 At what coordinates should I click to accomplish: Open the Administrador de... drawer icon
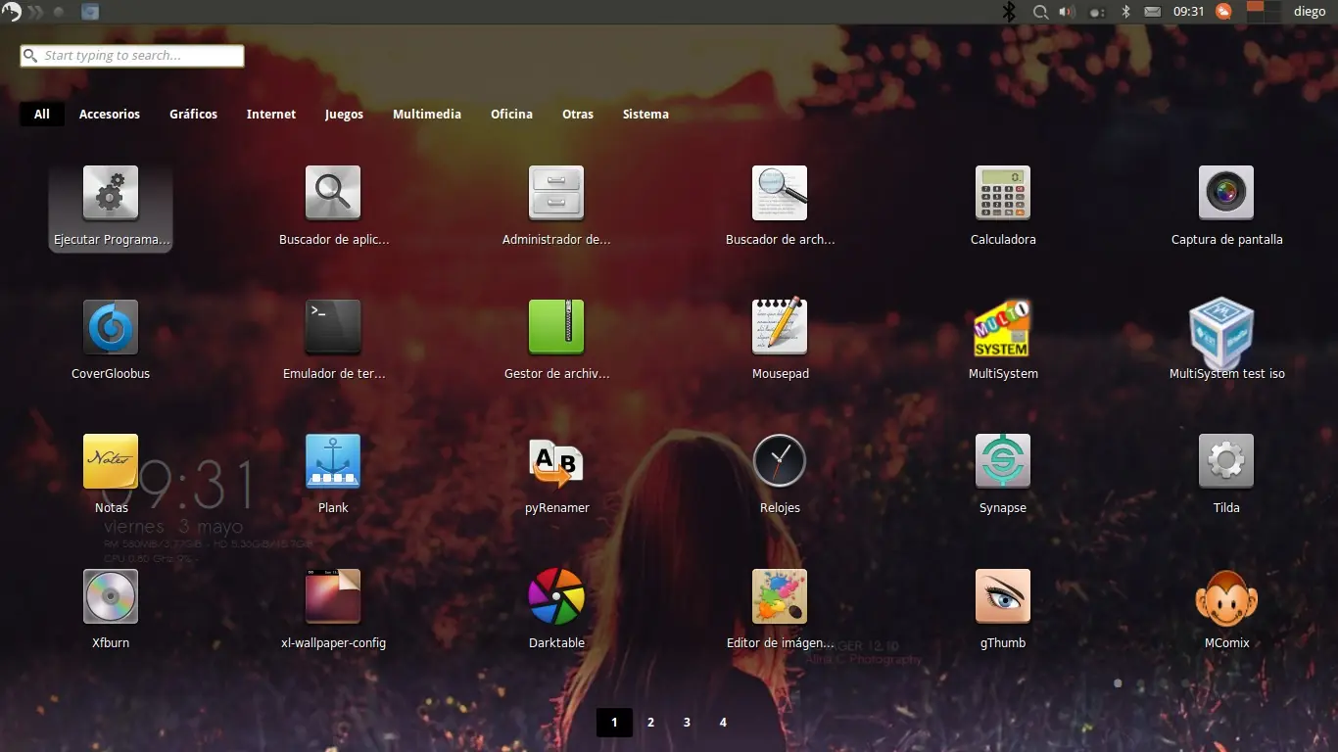(x=556, y=193)
